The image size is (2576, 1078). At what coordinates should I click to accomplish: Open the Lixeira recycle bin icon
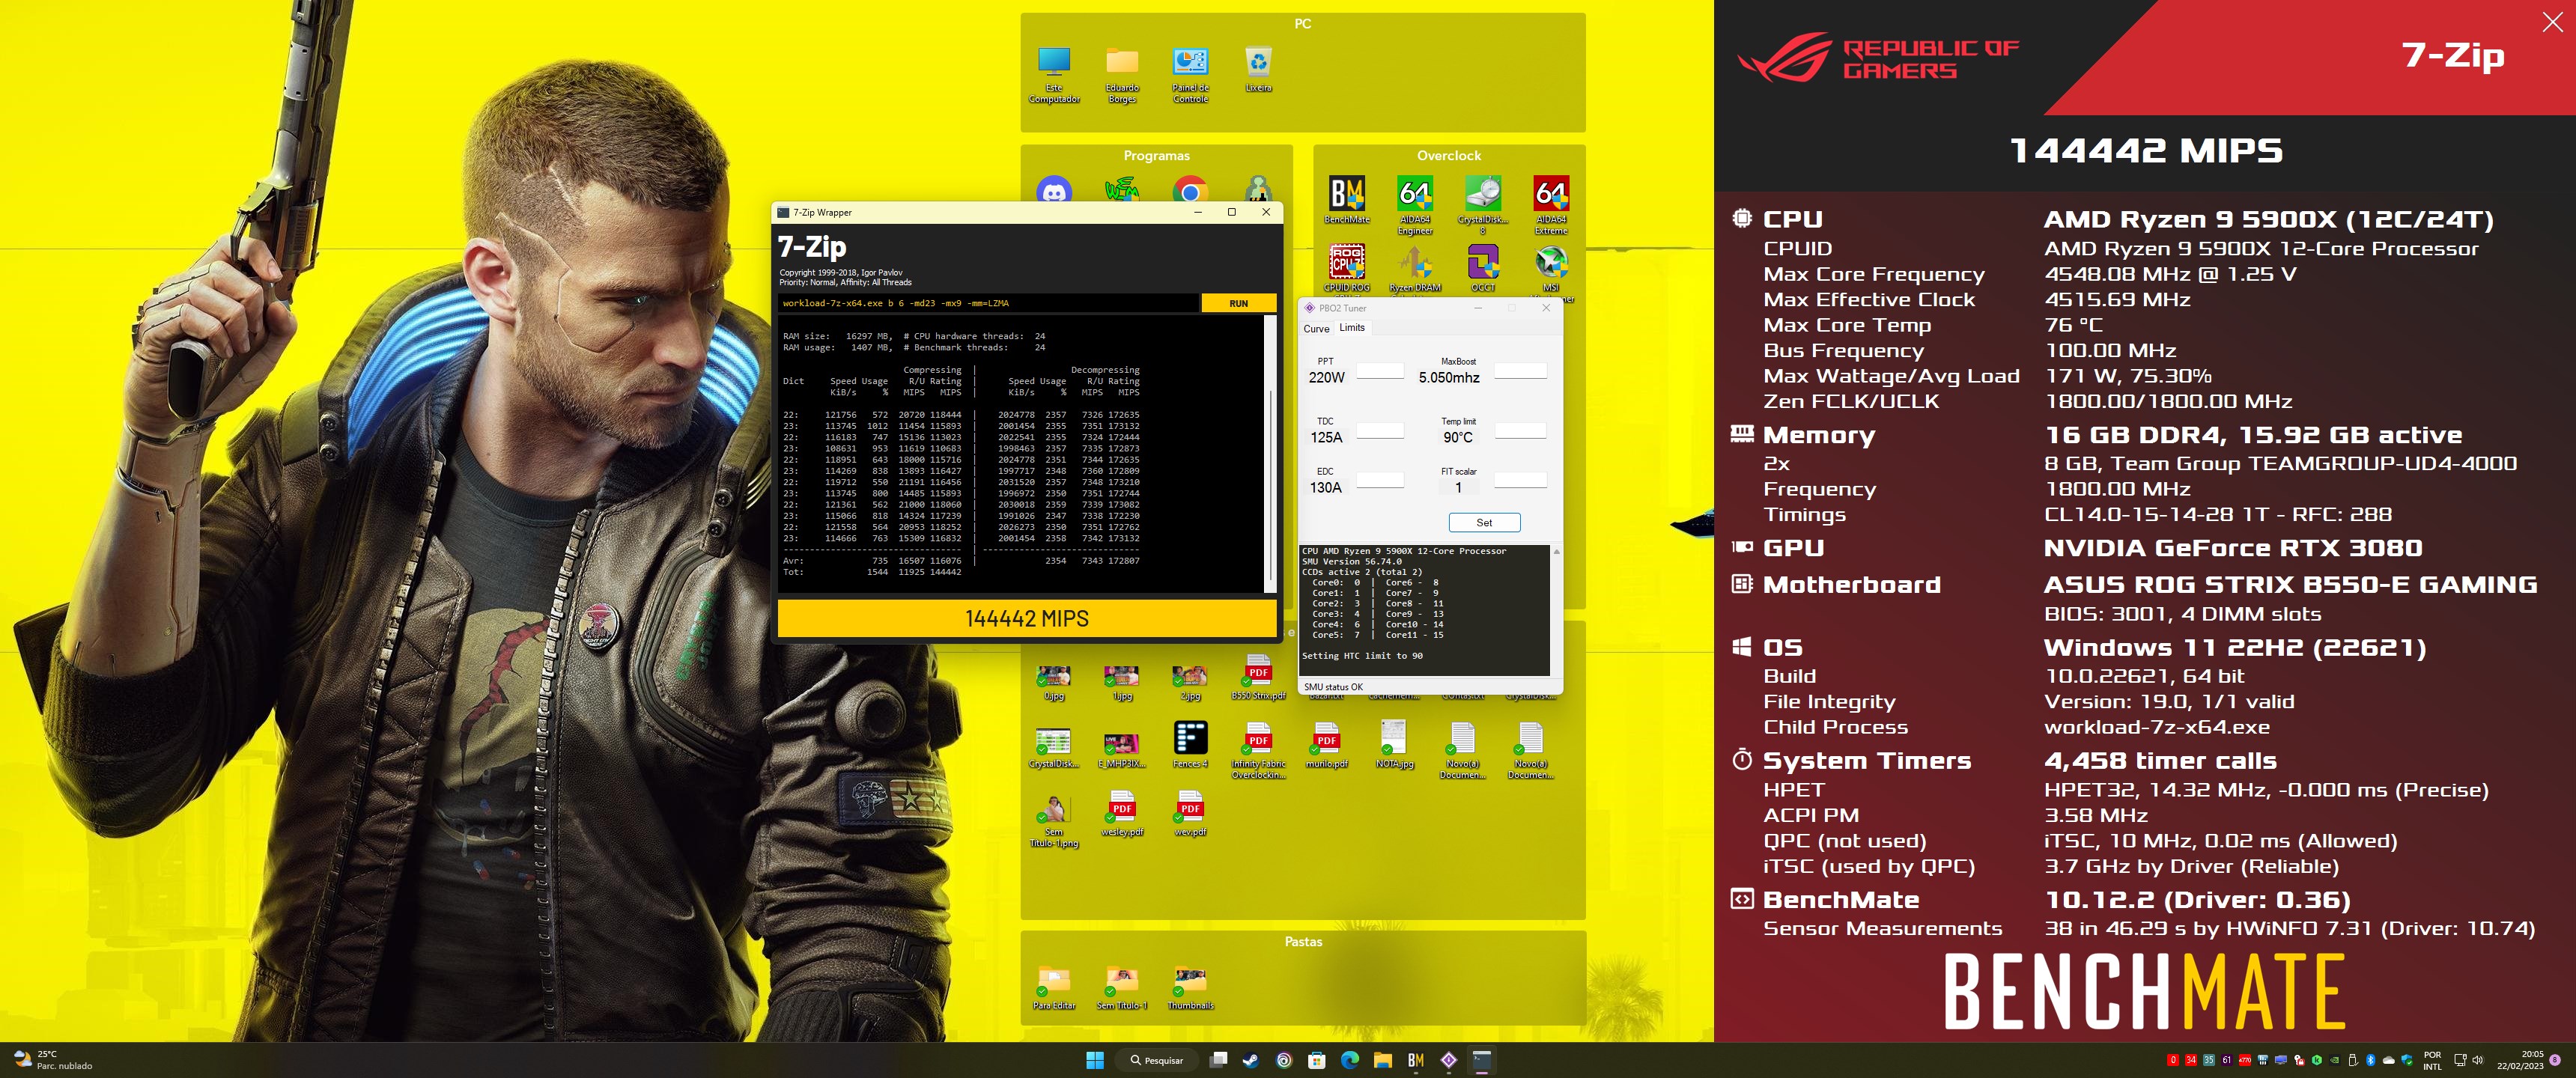click(1258, 70)
